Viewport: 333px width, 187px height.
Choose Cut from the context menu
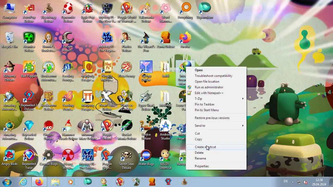pyautogui.click(x=216, y=133)
